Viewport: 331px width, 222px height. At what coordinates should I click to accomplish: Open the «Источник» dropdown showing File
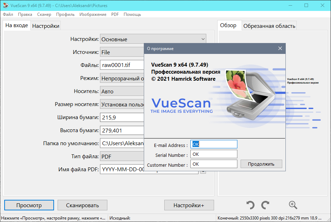click(122, 52)
